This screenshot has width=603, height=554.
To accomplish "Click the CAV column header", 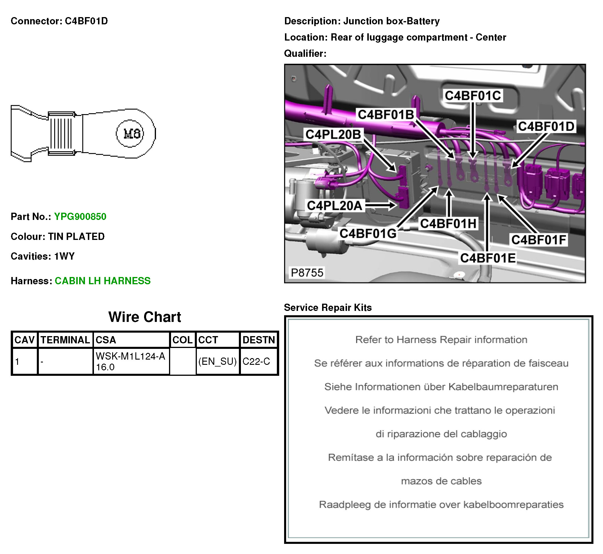I will pos(25,340).
